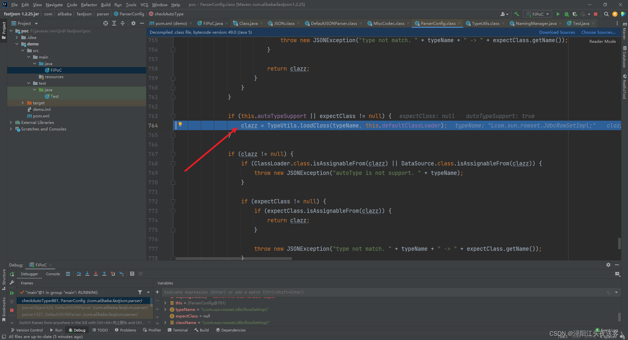
Task: Stop the running process in top toolbar
Action: tap(596, 14)
